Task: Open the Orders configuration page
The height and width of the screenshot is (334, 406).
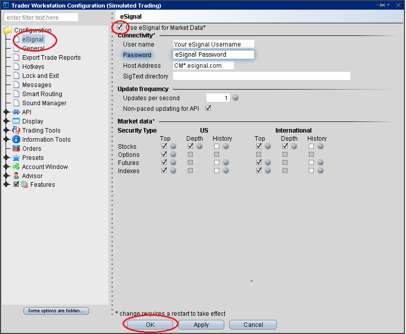Action: 31,148
